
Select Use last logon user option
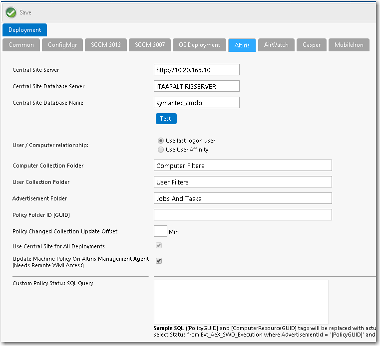[160, 141]
